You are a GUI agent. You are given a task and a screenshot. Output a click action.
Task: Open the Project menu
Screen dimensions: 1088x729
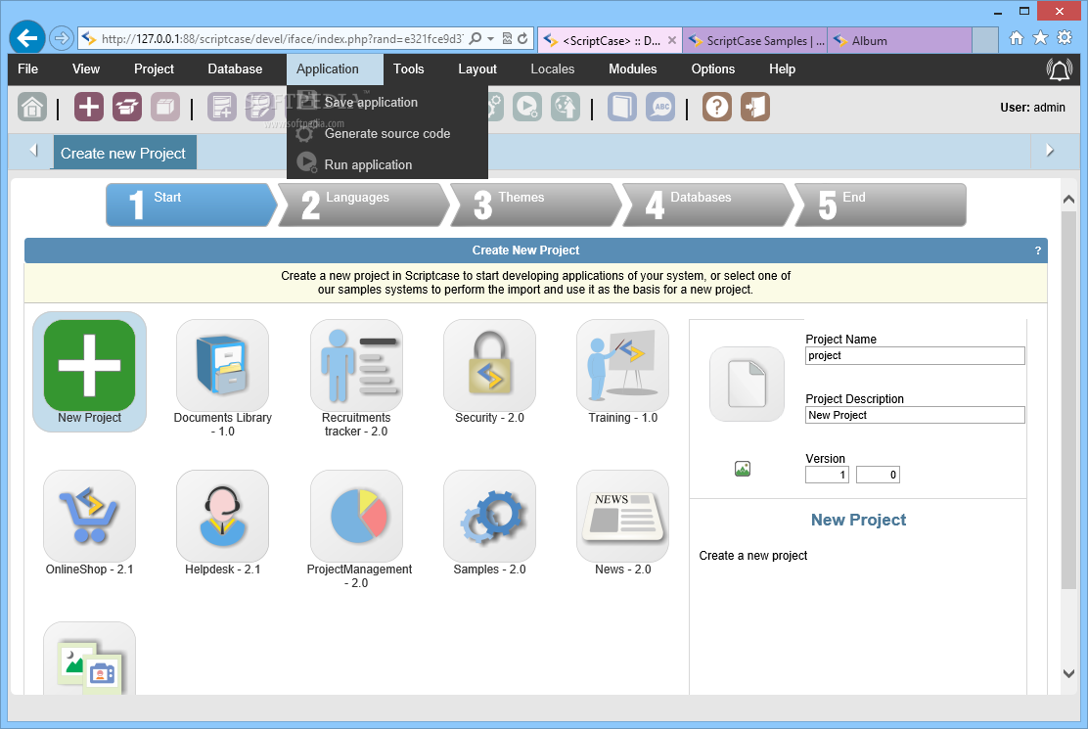154,68
